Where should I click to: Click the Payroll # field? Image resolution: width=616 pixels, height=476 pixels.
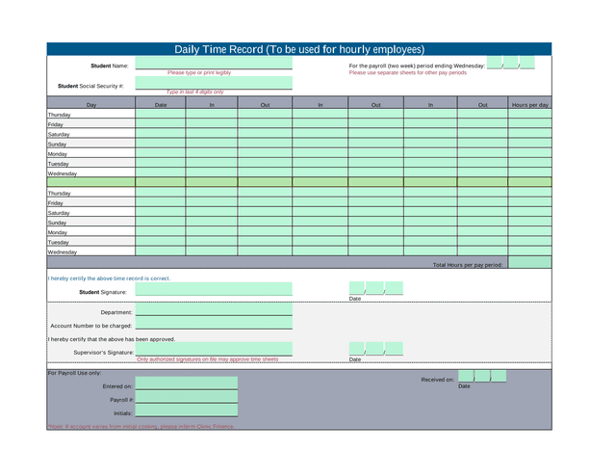186,397
